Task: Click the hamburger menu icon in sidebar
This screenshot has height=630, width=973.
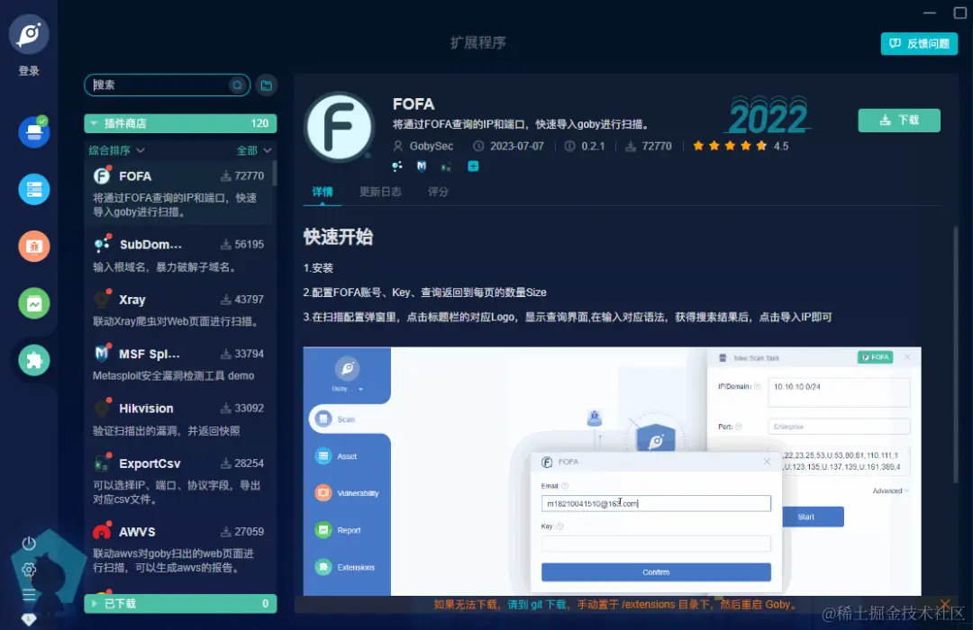Action: coord(29,595)
